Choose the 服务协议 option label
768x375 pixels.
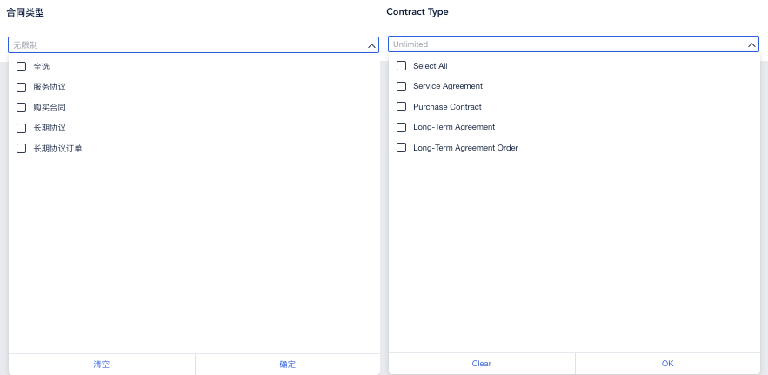point(50,87)
